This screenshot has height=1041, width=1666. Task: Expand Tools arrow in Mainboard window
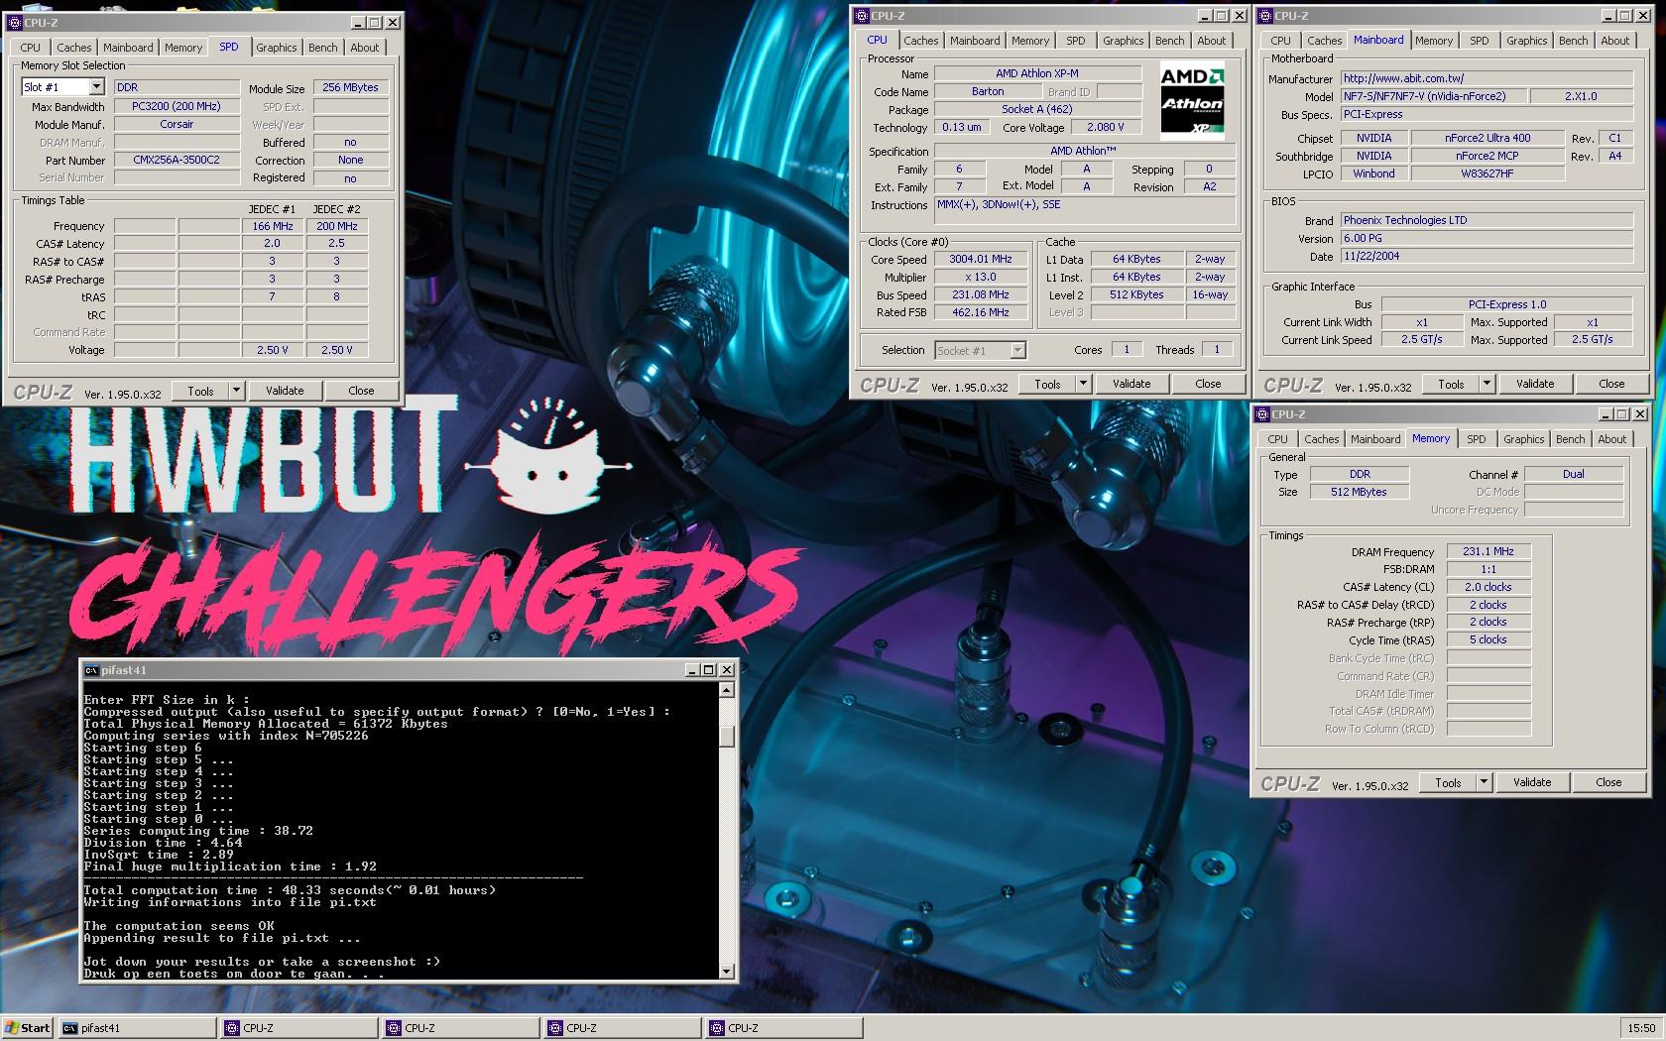coord(1487,384)
